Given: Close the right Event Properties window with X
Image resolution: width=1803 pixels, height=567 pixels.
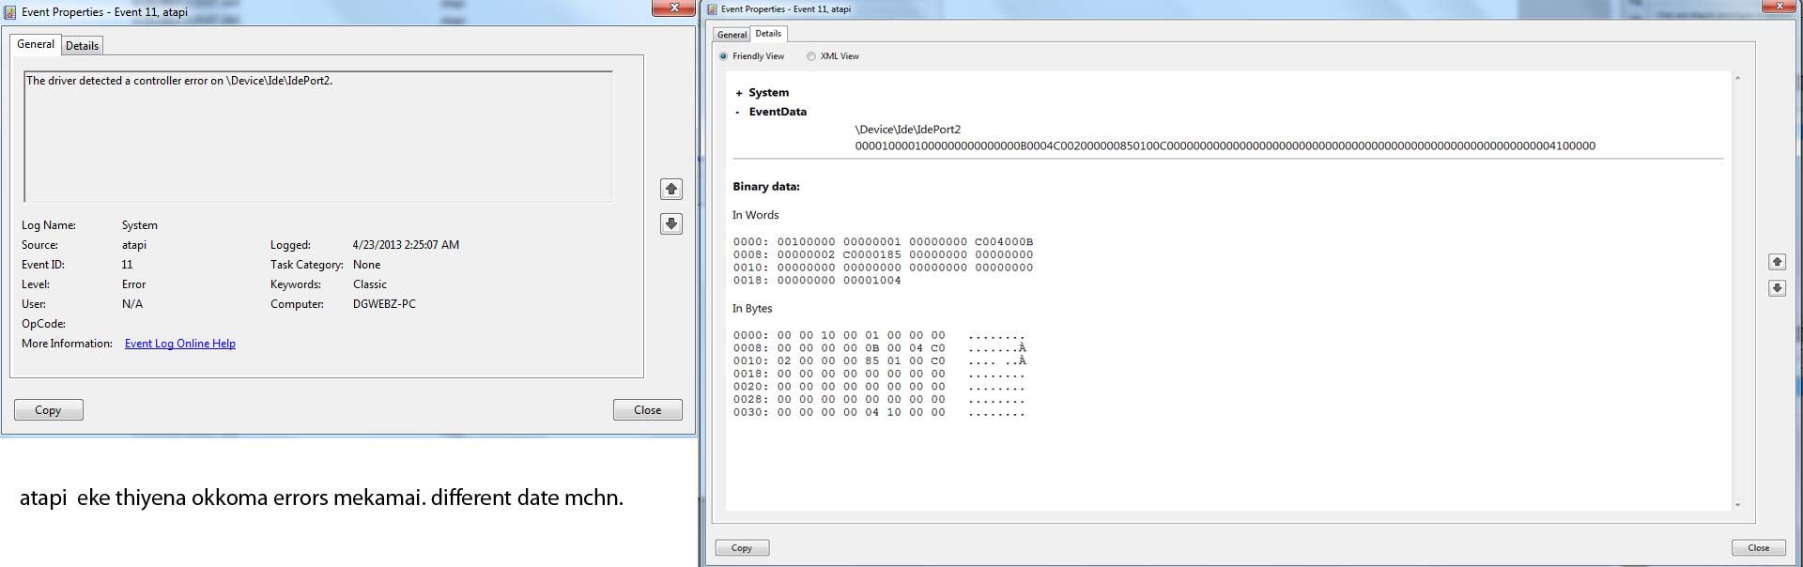Looking at the screenshot, I should (x=1779, y=6).
